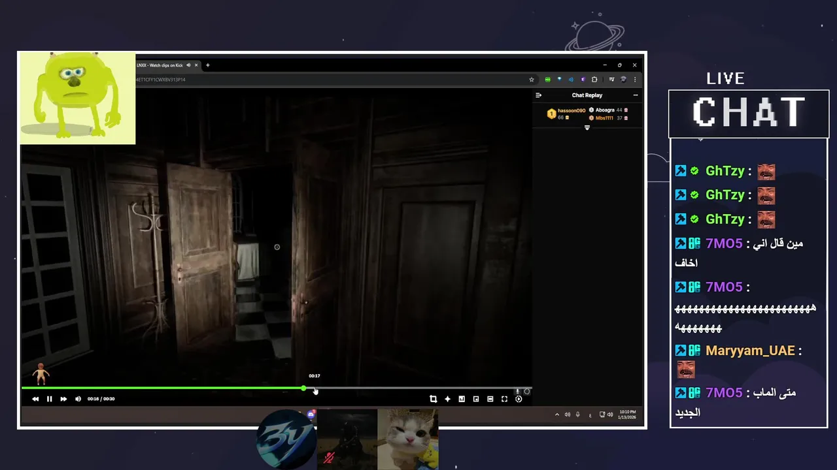Pause the clip playback
Screen dimensions: 837x470
point(49,399)
